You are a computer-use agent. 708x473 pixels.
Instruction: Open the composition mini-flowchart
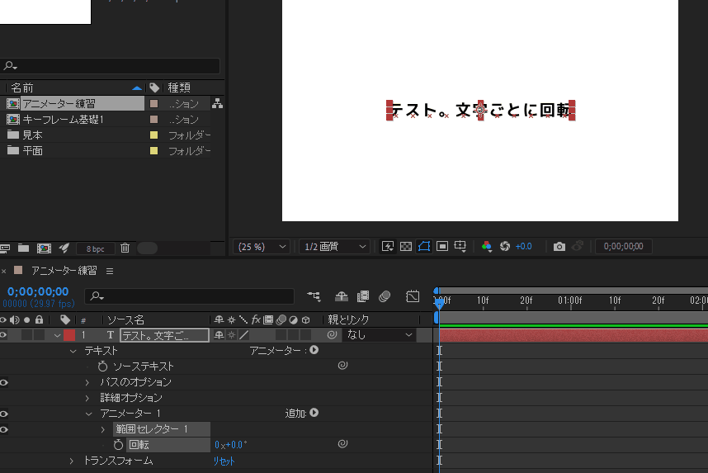pyautogui.click(x=314, y=296)
